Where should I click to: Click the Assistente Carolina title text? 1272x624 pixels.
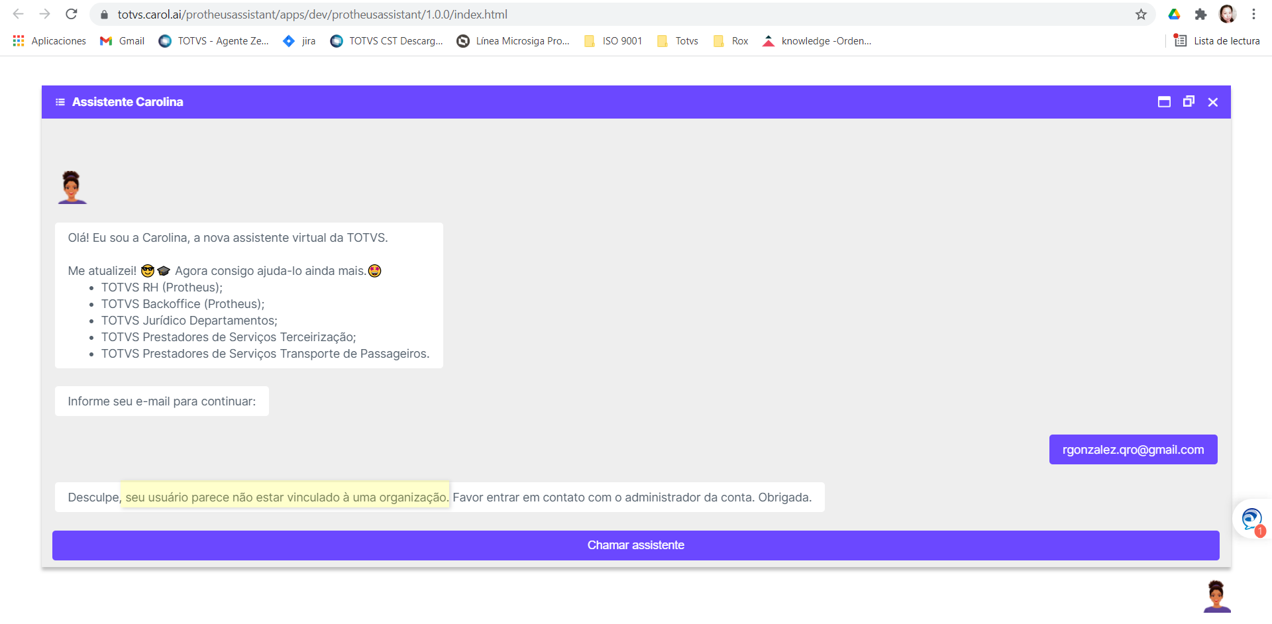[x=128, y=102]
